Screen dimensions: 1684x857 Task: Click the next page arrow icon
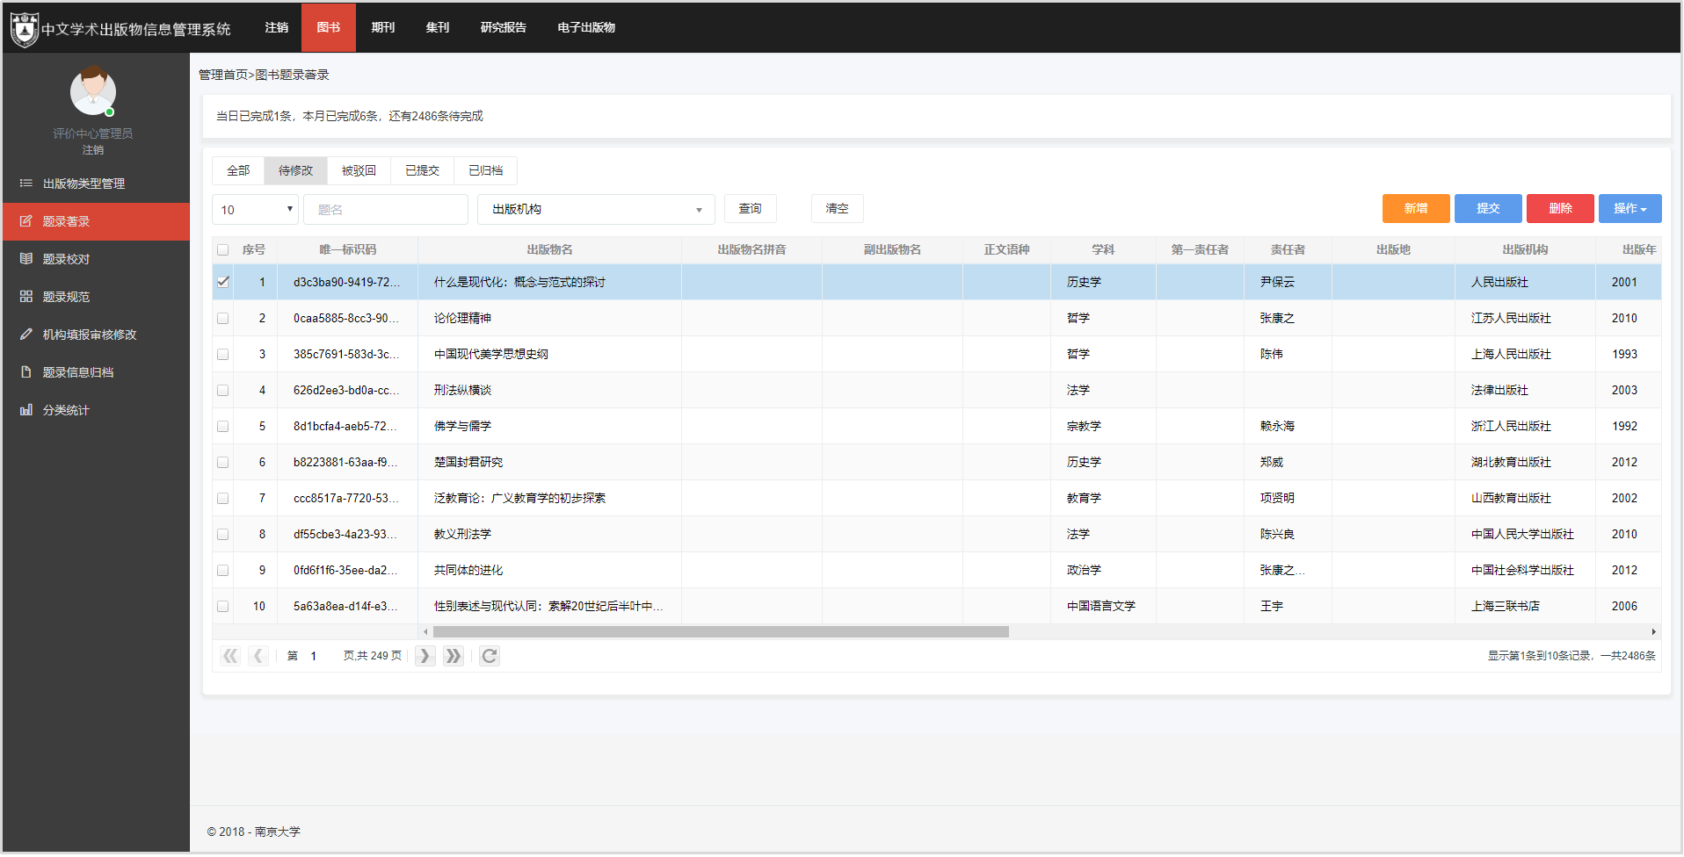(425, 656)
